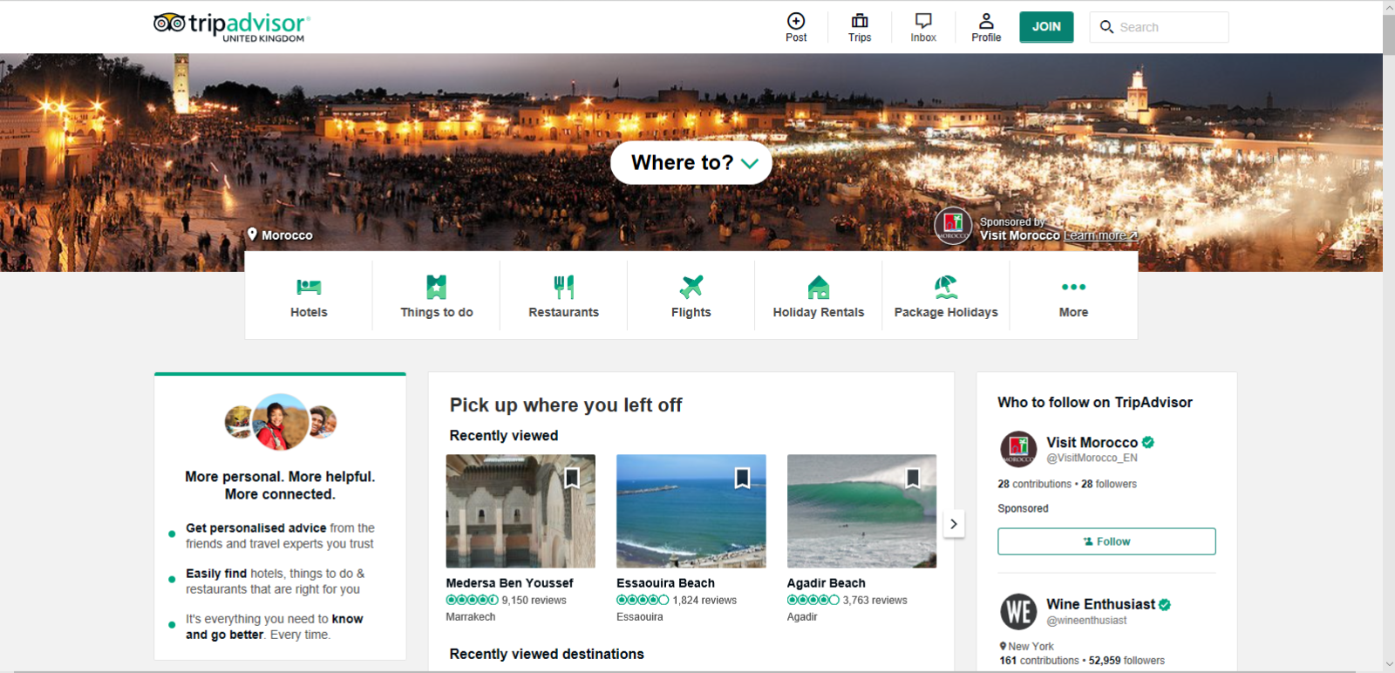Click the green JOIN button

(1046, 27)
